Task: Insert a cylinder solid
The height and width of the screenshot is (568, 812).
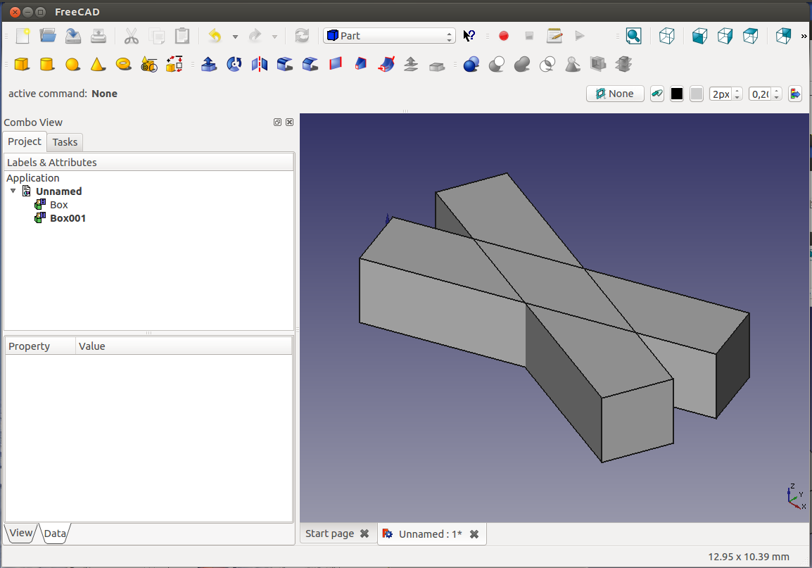Action: point(46,65)
